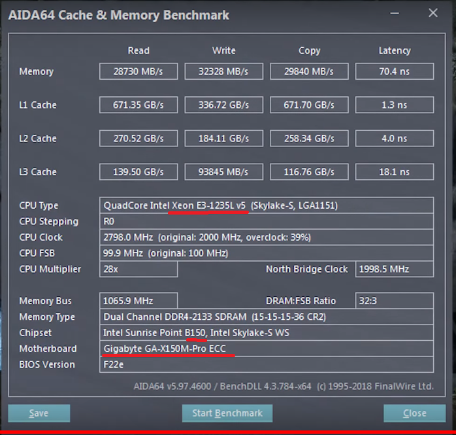Click L1 Cache Write 336.72 GB/s

[223, 105]
